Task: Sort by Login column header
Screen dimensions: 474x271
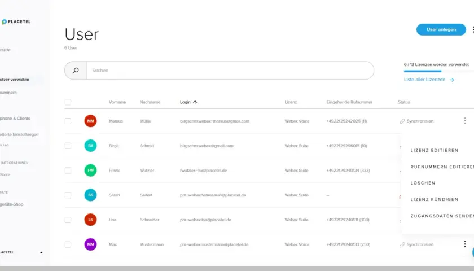Action: click(185, 102)
